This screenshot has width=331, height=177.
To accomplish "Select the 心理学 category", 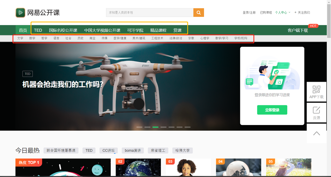I will click(205, 38).
